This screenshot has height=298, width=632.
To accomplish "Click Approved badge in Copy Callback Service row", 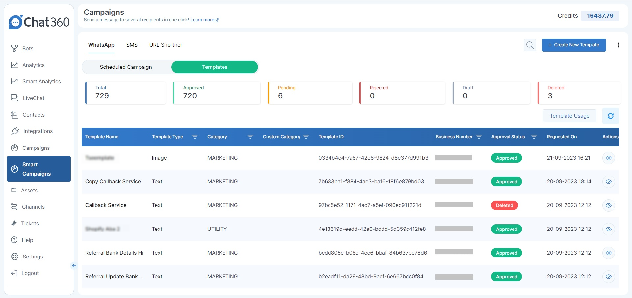I will 507,182.
